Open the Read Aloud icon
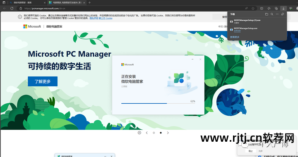Image resolution: width=298 pixels, height=157 pixels. pos(246,8)
